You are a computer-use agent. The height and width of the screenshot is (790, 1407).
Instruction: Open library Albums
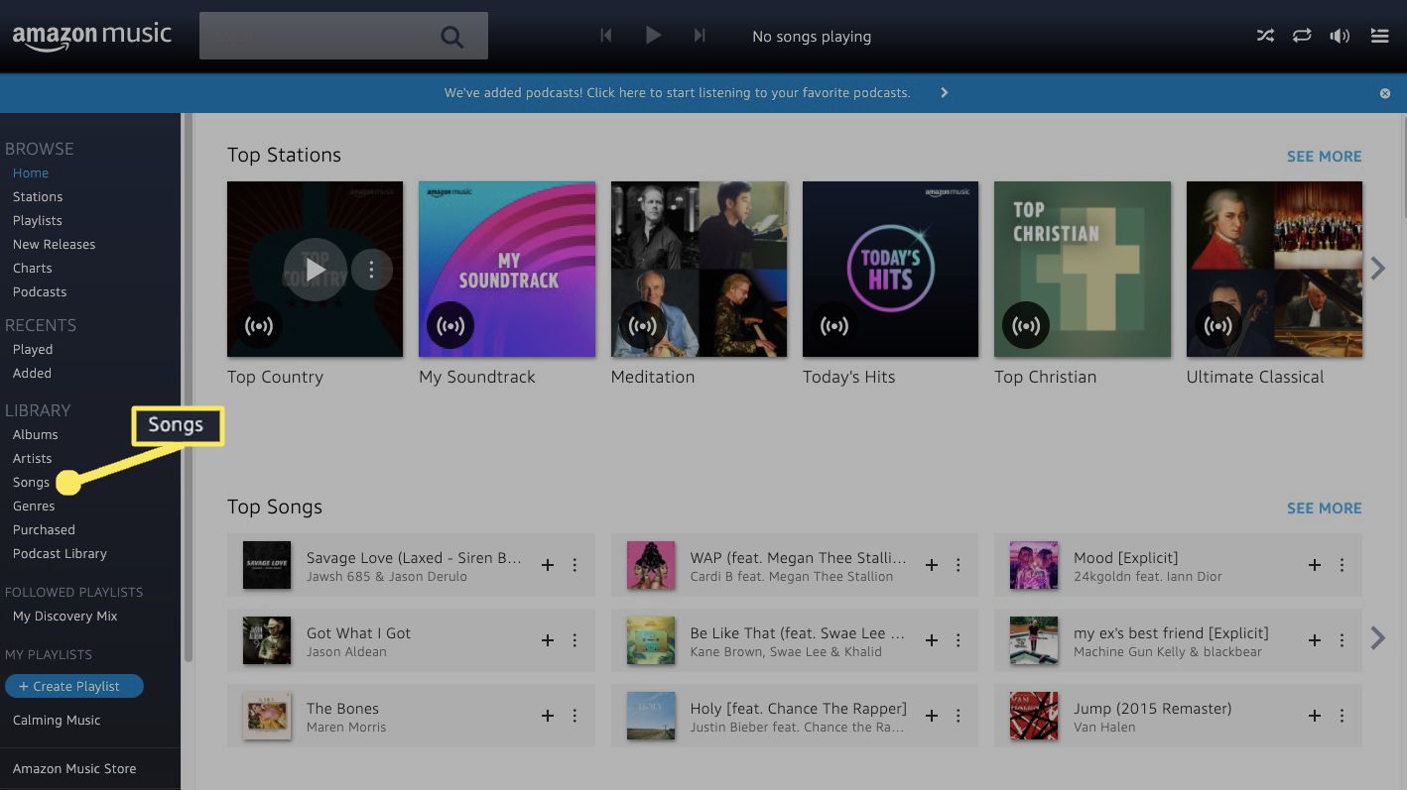coord(36,434)
